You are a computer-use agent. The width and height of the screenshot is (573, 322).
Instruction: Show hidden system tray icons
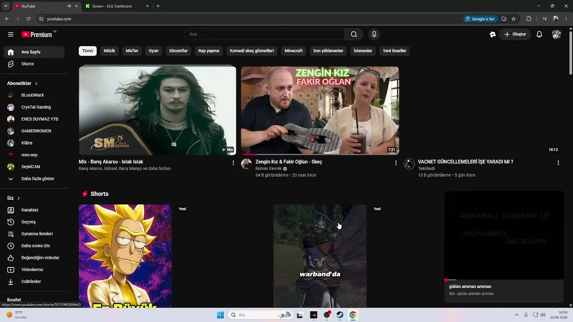[x=516, y=315]
